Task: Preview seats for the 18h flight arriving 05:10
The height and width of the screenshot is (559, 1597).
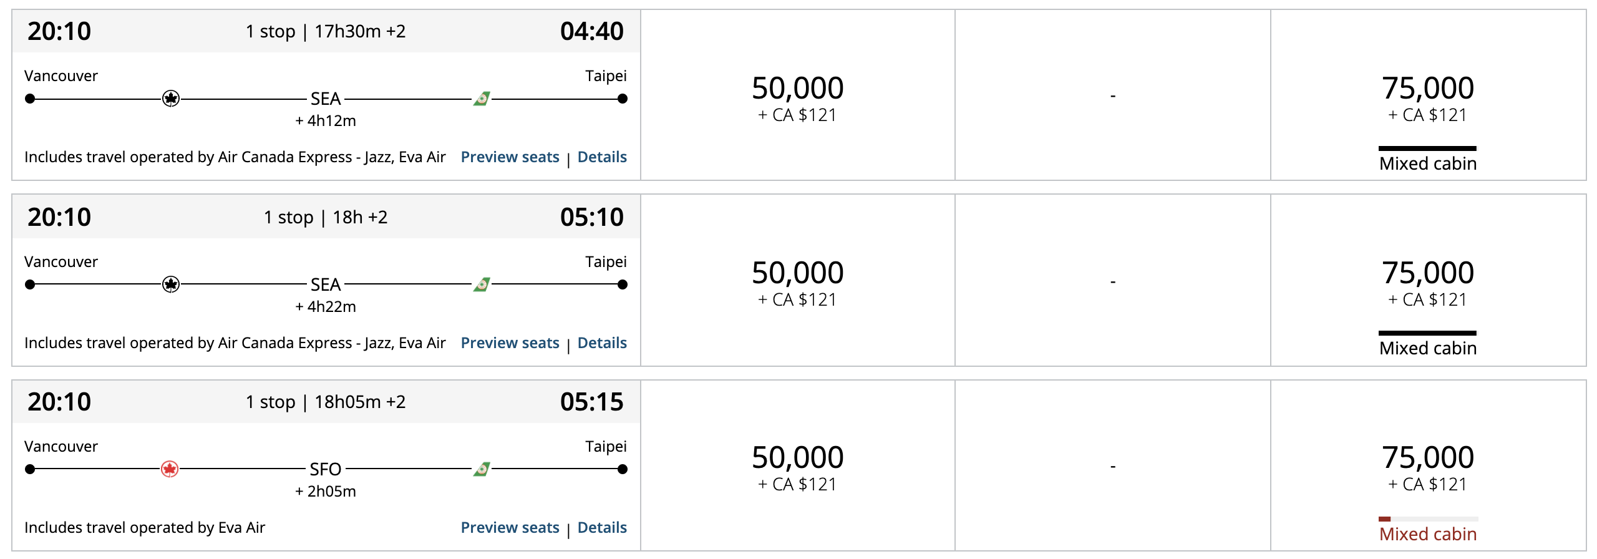Action: 510,343
